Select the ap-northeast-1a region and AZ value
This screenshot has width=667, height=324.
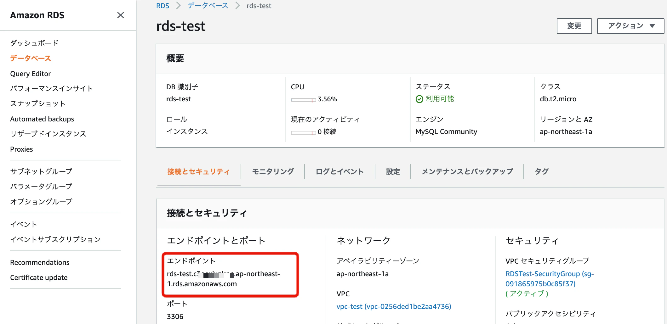(x=566, y=131)
